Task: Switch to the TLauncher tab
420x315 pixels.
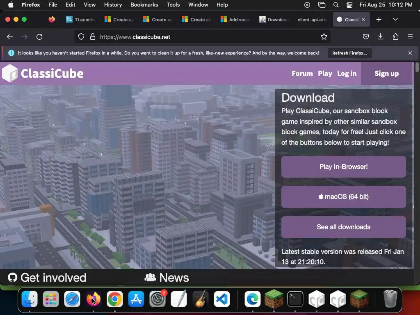Action: 80,20
